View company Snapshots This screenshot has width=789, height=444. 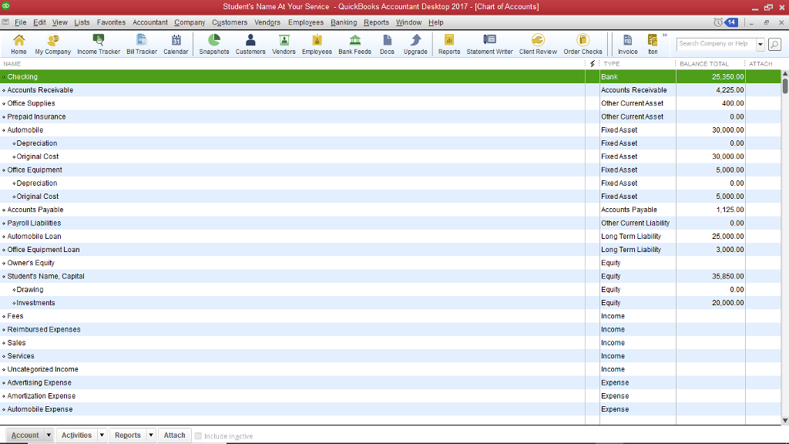pos(214,44)
